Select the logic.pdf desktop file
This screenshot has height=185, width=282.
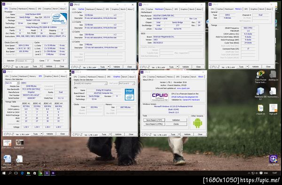tap(273, 109)
